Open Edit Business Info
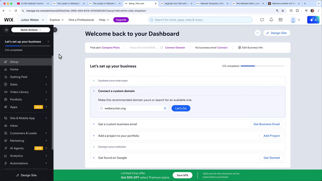Image resolution: width=322 pixels, height=181 pixels. (250, 48)
